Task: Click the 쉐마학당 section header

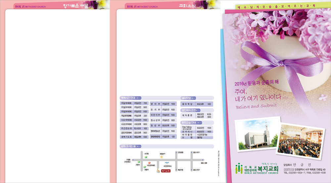Action: [x=189, y=98]
